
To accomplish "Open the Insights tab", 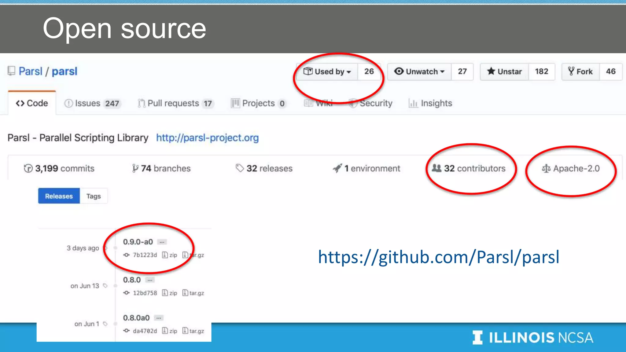I will pyautogui.click(x=430, y=103).
